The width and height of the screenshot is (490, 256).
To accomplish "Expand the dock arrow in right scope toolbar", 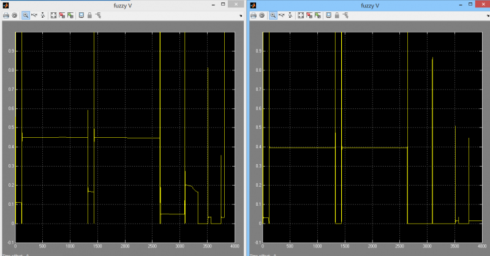I will click(488, 16).
